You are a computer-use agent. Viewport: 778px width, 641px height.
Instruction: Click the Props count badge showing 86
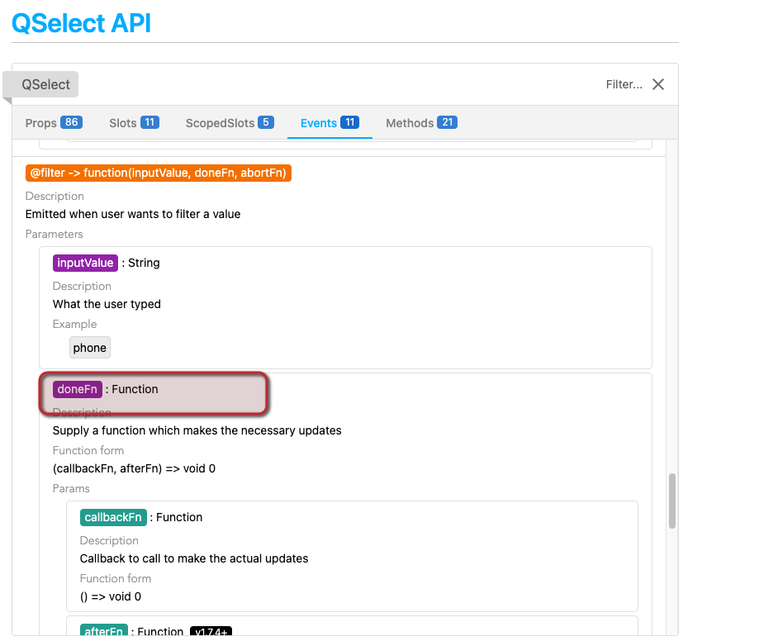72,121
